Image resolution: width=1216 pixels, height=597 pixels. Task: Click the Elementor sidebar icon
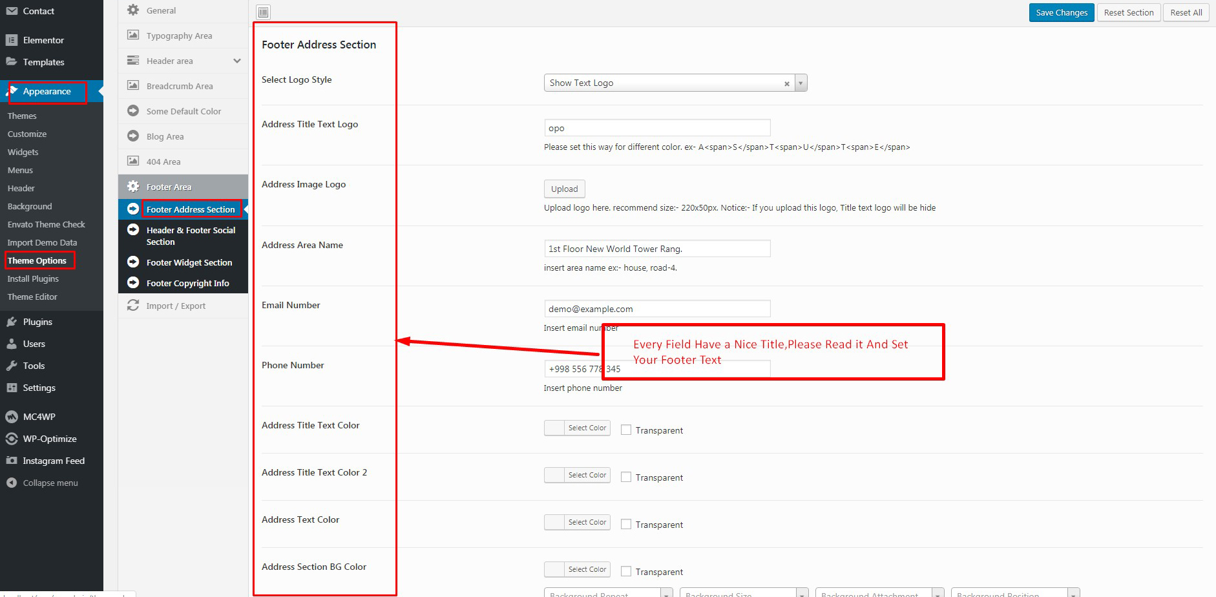click(12, 40)
